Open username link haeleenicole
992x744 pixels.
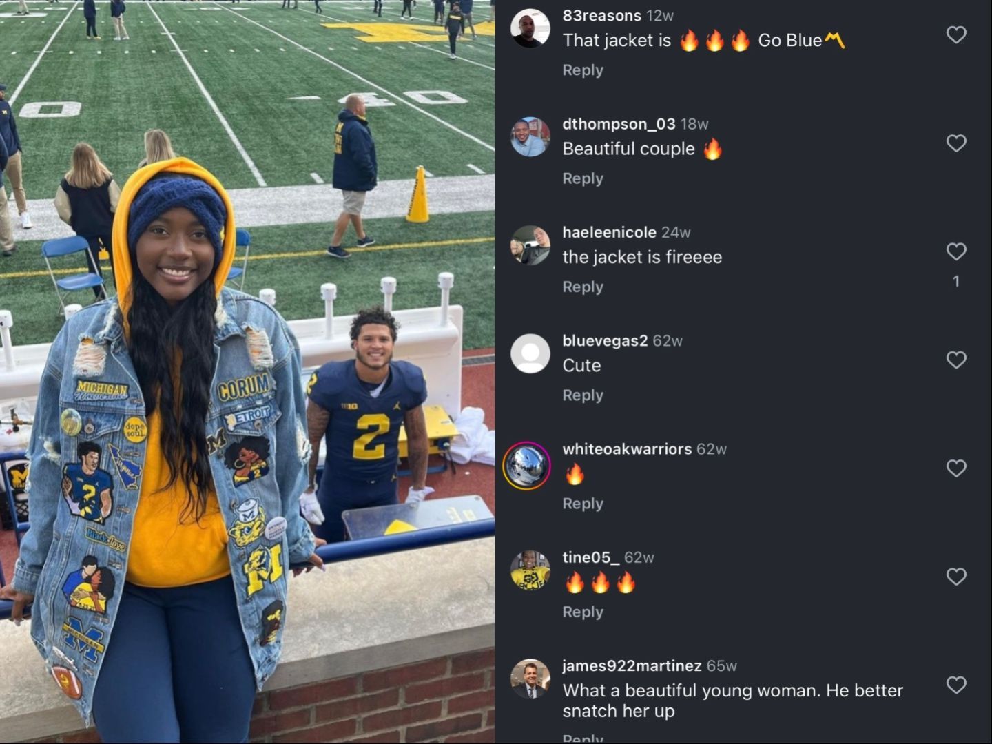(609, 232)
